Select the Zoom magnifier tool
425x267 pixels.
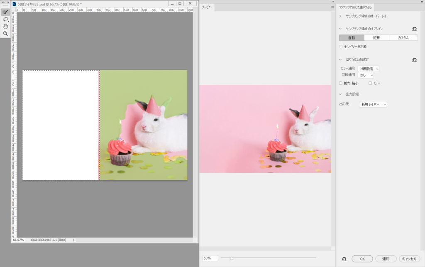click(x=5, y=33)
